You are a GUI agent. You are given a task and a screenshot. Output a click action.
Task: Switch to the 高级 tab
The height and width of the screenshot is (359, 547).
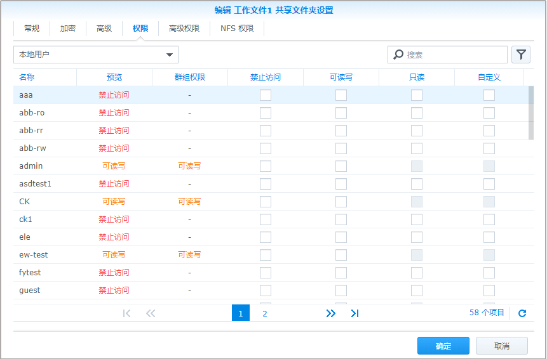pos(104,28)
